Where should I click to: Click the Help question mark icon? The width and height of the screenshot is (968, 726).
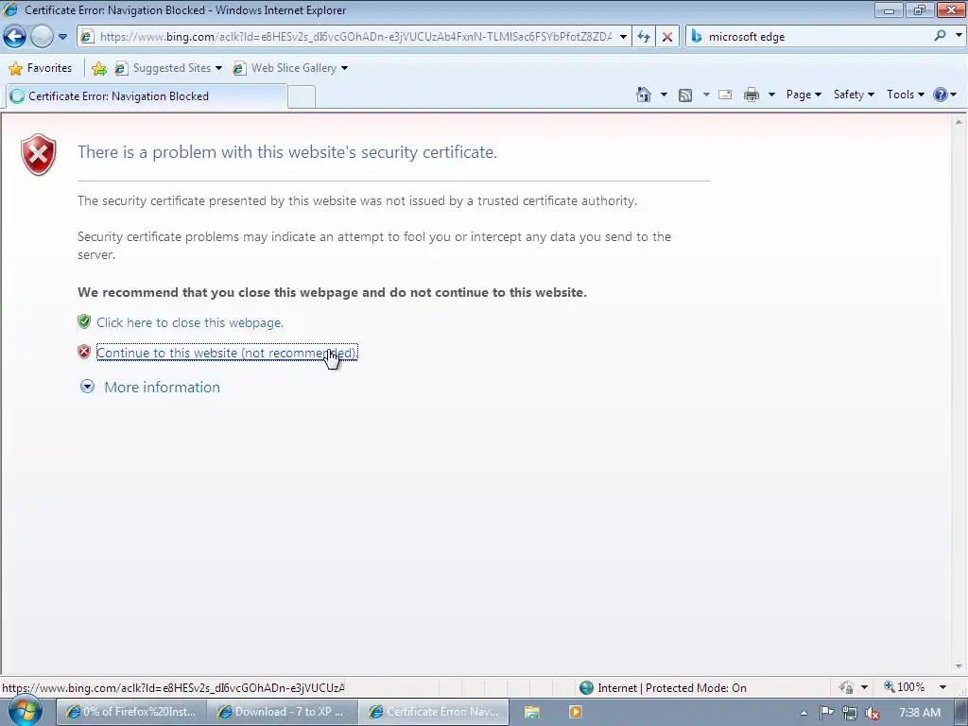[941, 95]
